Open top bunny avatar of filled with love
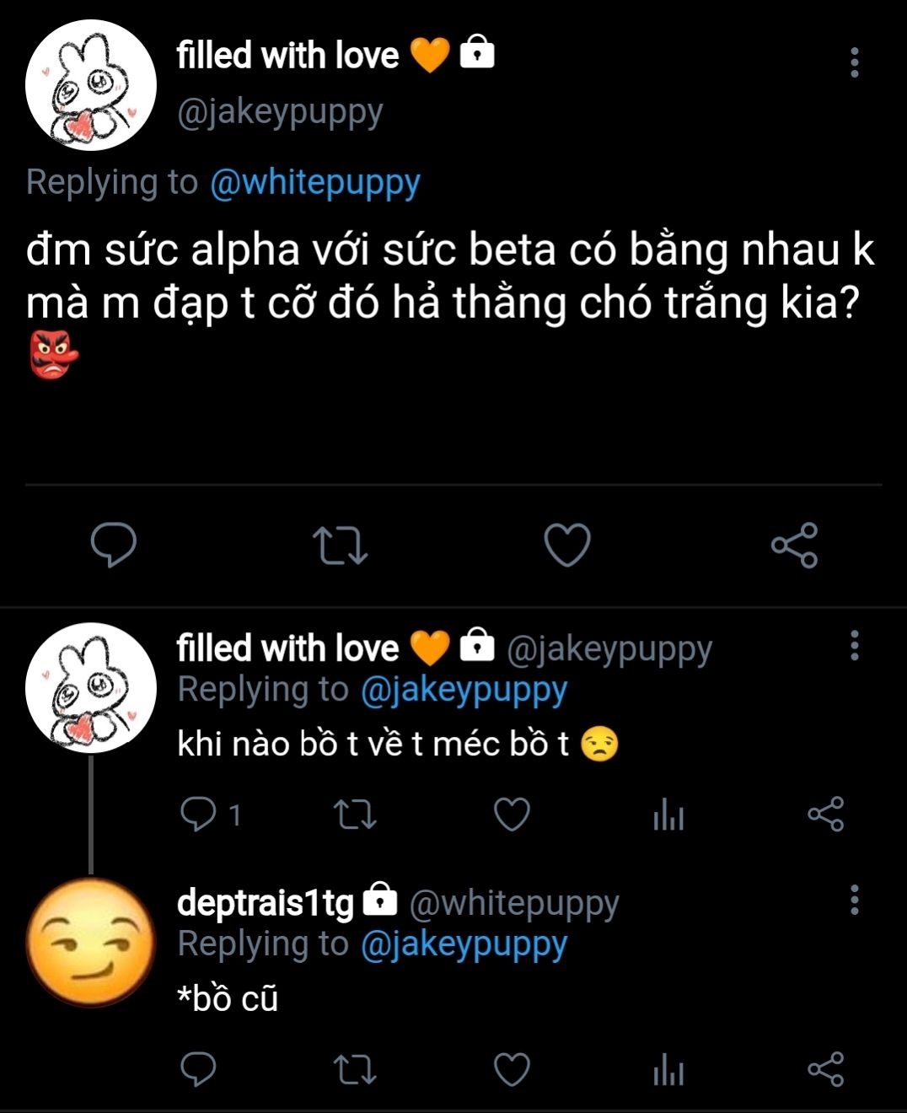The width and height of the screenshot is (907, 1113). coord(91,85)
